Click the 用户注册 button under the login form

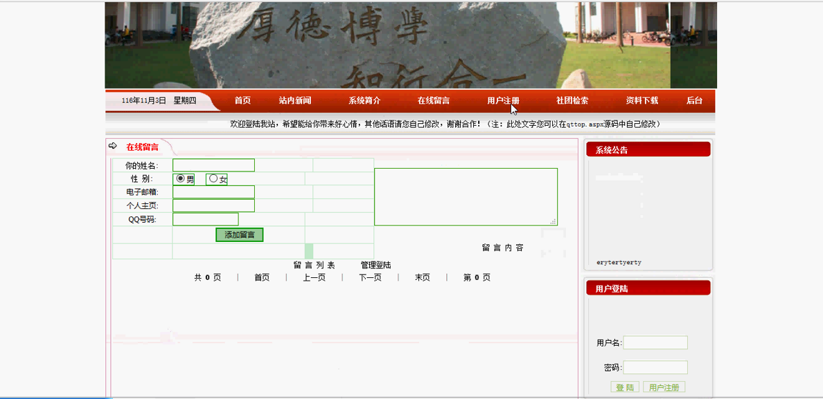coord(664,387)
